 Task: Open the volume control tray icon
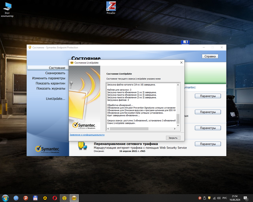click(219, 198)
